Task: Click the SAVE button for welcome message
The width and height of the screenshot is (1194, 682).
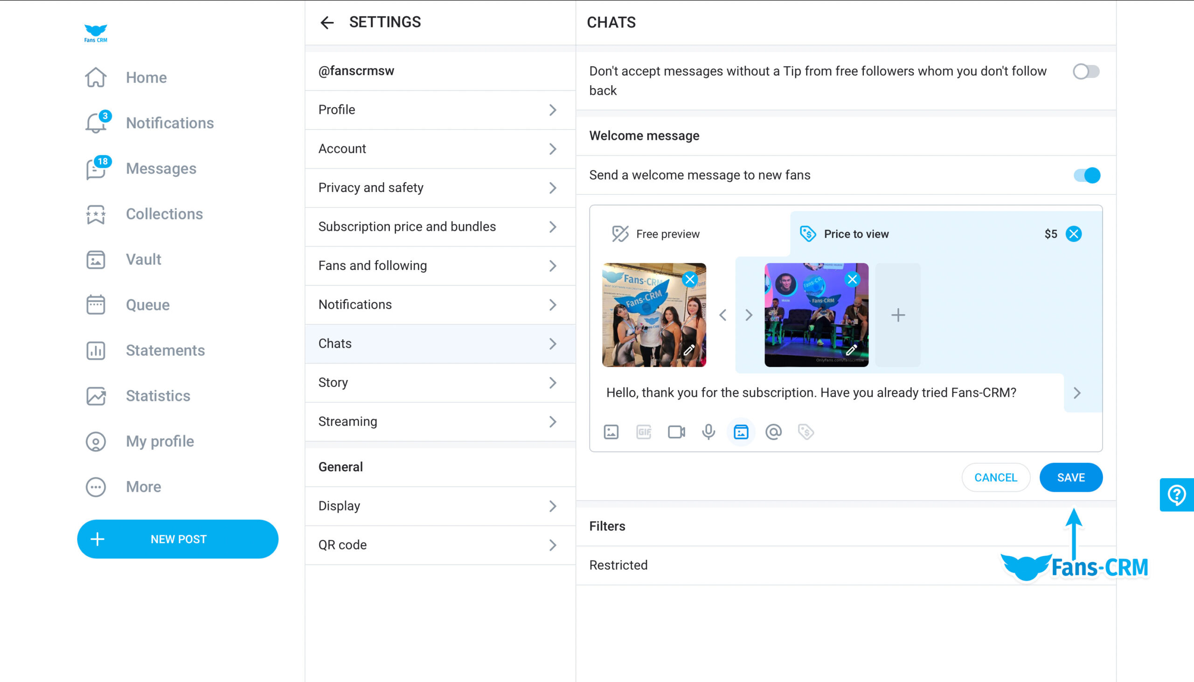Action: [1071, 477]
